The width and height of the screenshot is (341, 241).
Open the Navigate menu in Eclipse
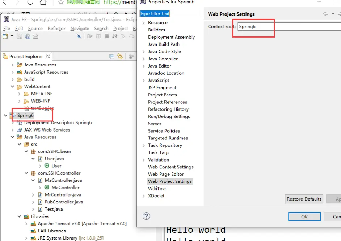[80, 29]
